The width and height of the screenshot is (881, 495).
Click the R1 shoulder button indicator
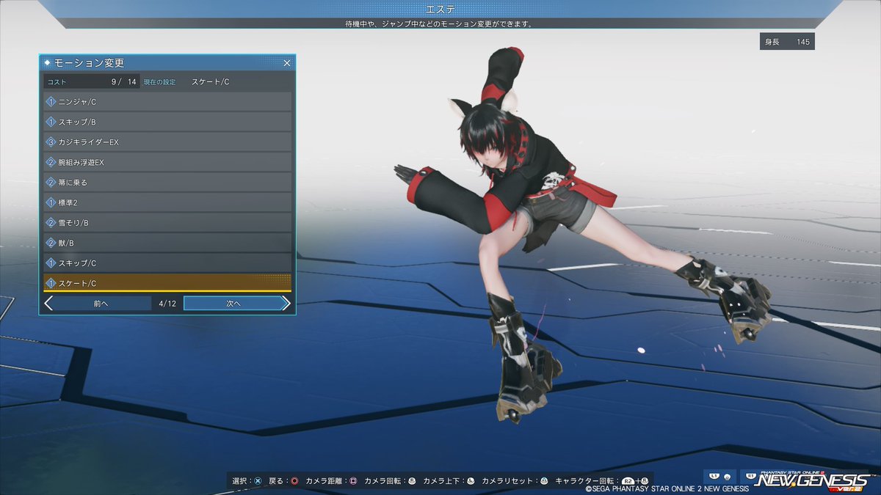coord(752,476)
